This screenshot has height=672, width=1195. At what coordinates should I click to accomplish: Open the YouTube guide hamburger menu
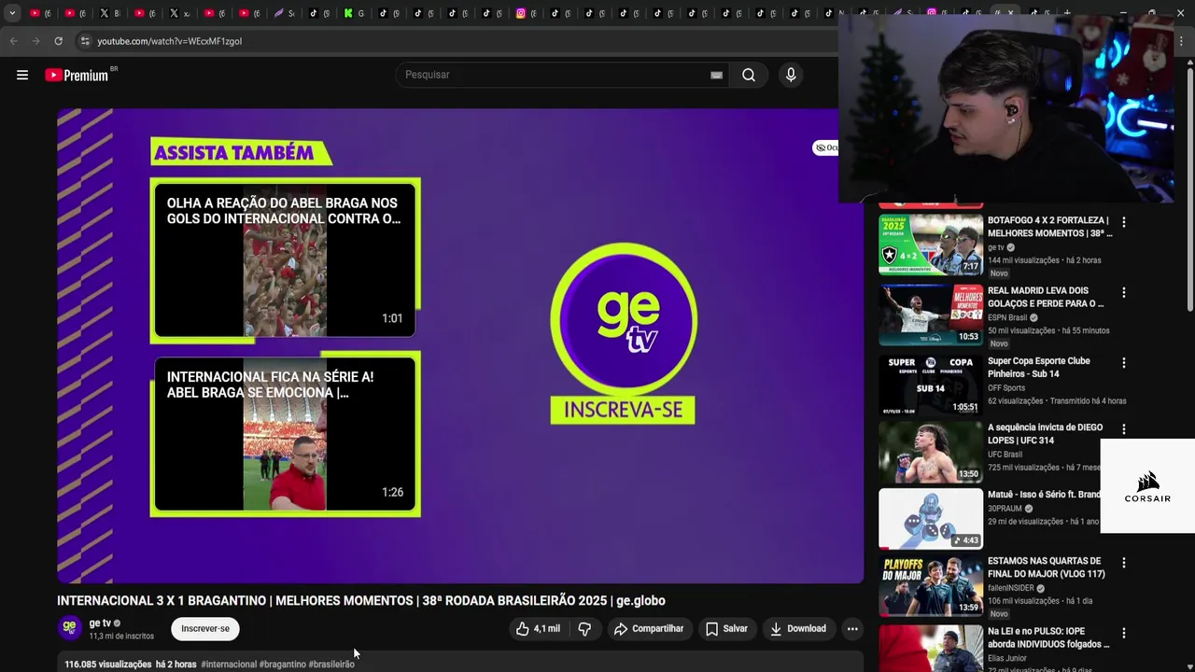[x=22, y=75]
